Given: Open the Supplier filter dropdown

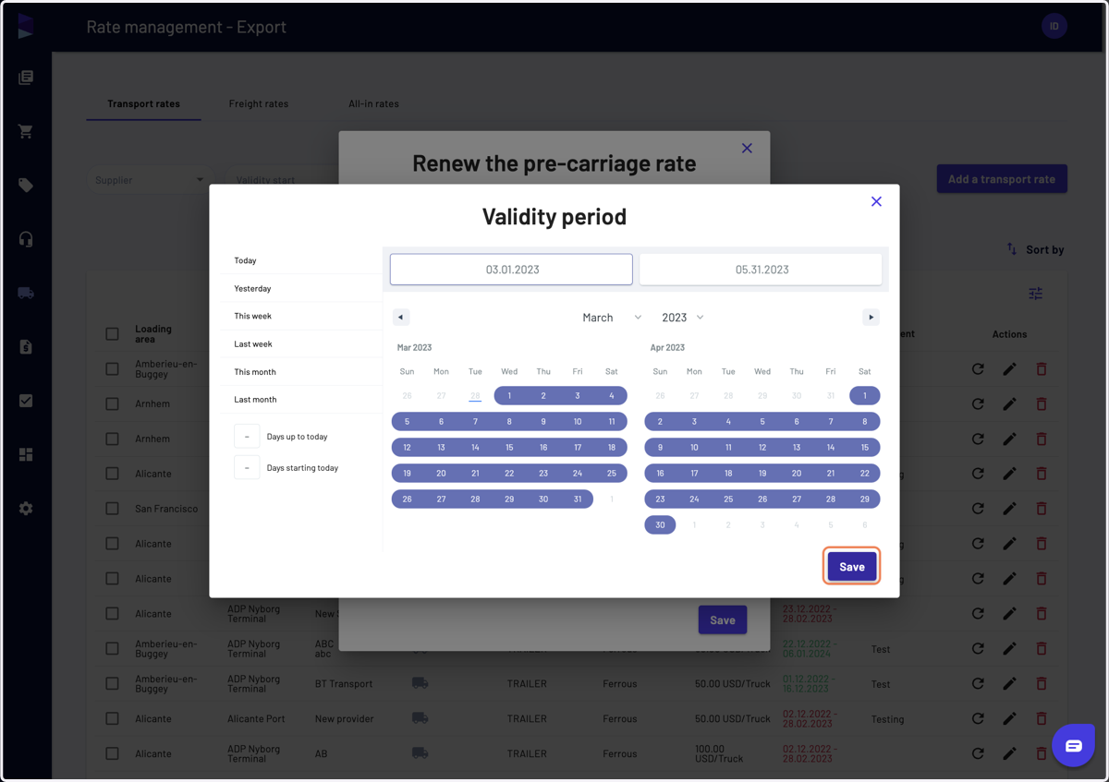Looking at the screenshot, I should tap(150, 180).
